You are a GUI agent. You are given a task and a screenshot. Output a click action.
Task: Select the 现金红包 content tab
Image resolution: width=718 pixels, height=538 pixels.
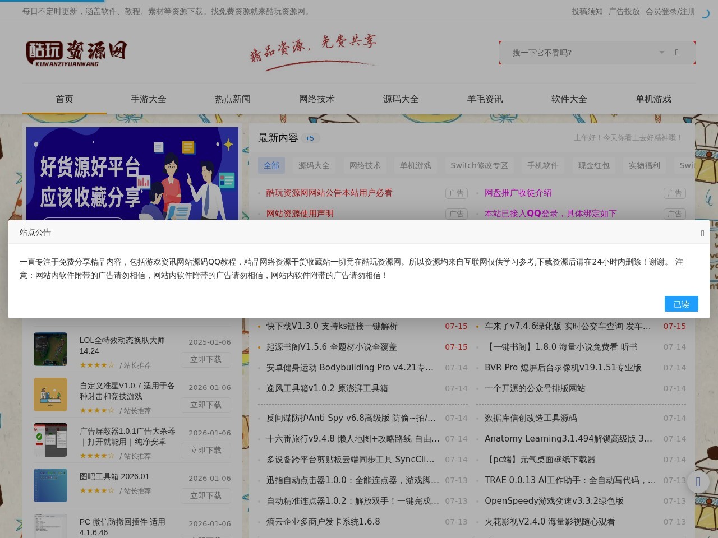pos(594,165)
